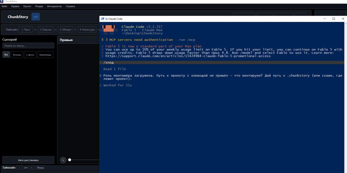
Task: Open the Файл menu
Action: (4, 6)
